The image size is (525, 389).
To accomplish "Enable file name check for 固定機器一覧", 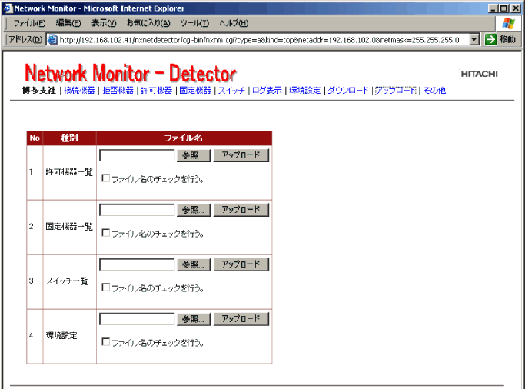I will (106, 233).
